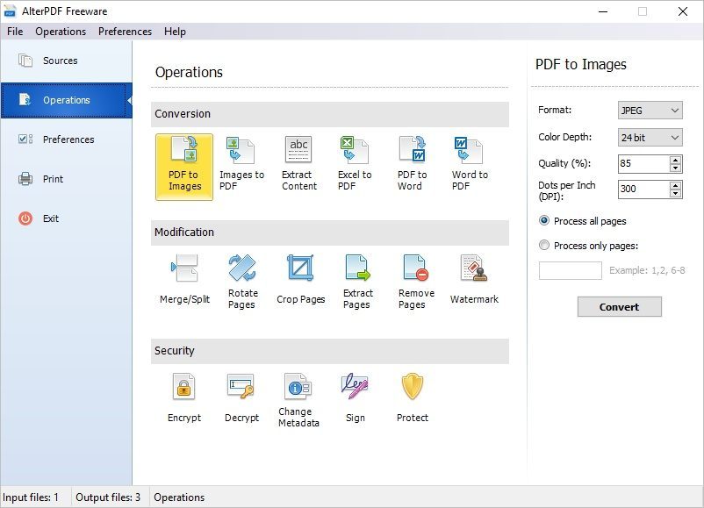Select the Process all pages option
704x508 pixels.
point(545,222)
